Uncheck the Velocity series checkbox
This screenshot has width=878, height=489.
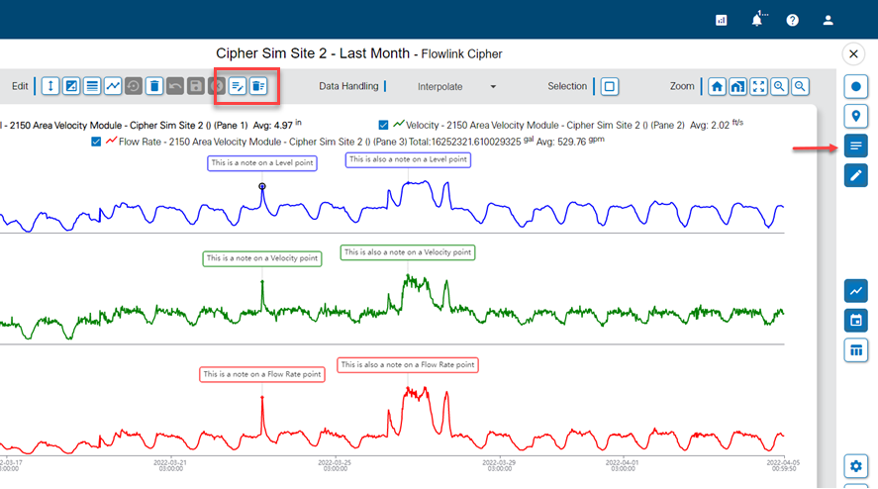click(x=384, y=125)
